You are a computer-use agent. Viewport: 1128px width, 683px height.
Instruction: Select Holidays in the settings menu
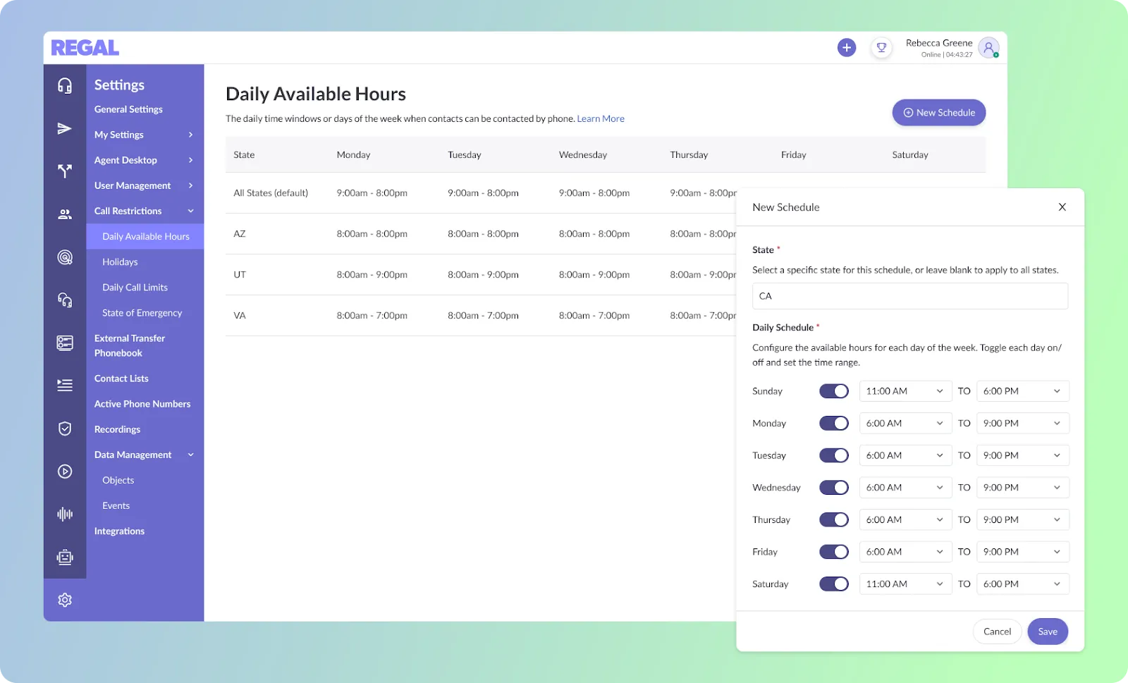tap(120, 262)
